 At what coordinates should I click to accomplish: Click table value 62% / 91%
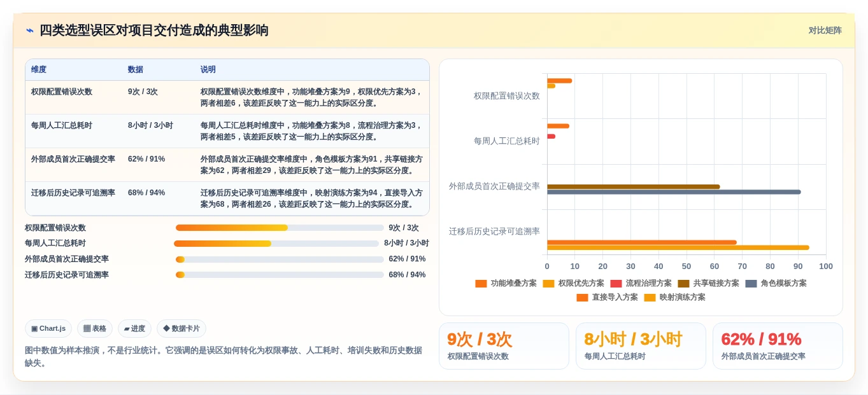point(146,159)
